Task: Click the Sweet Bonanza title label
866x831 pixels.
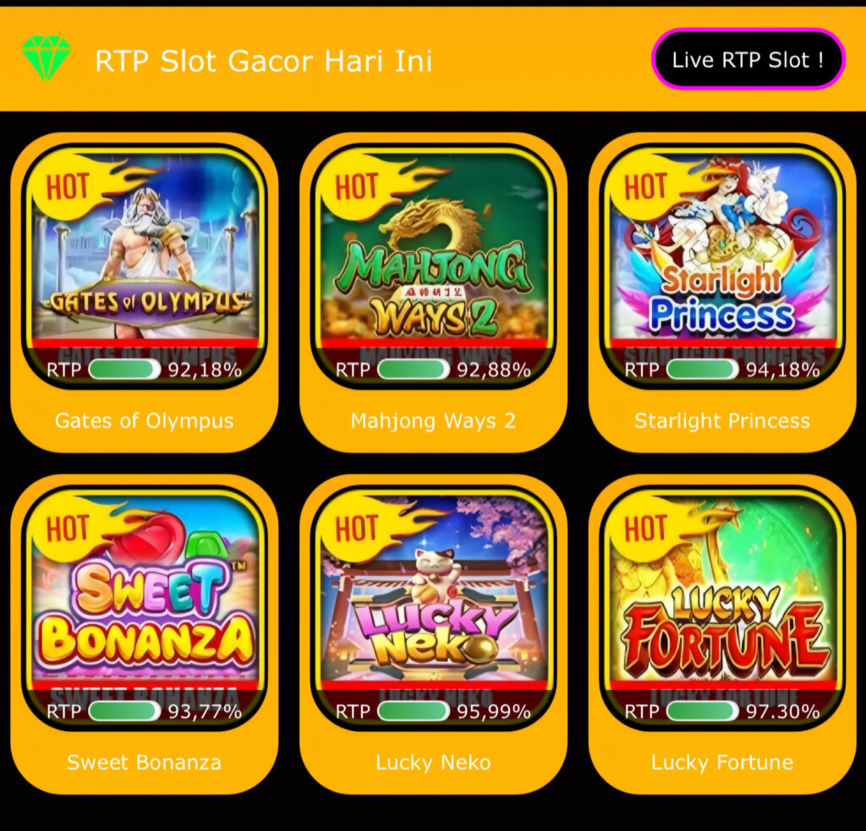Action: pyautogui.click(x=144, y=763)
